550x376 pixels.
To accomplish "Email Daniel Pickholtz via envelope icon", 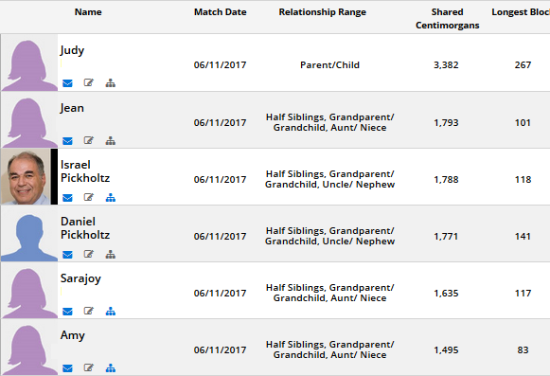I will click(x=67, y=255).
